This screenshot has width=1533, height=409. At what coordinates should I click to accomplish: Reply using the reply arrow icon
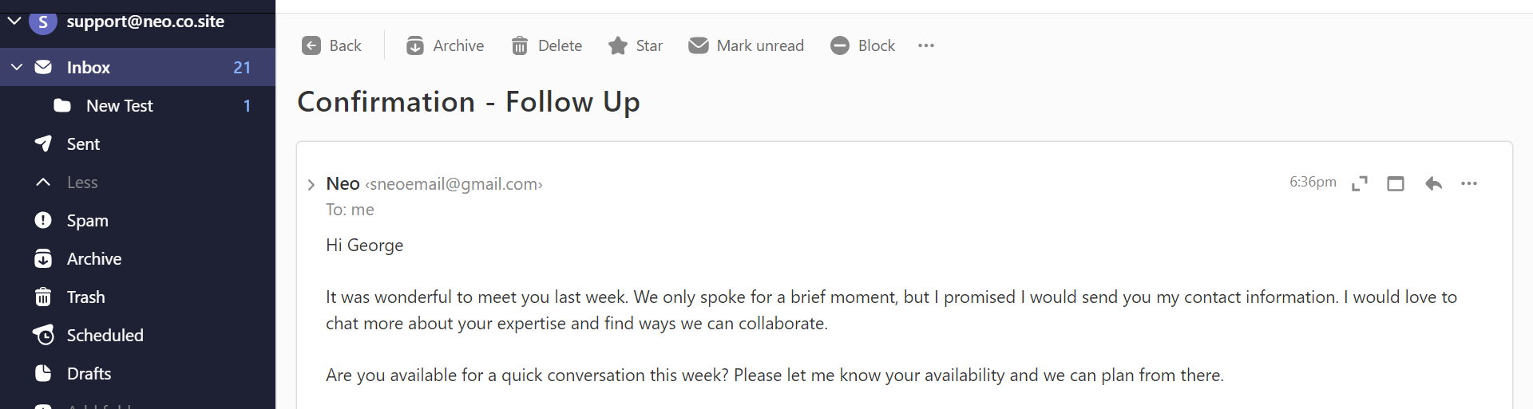[1433, 183]
